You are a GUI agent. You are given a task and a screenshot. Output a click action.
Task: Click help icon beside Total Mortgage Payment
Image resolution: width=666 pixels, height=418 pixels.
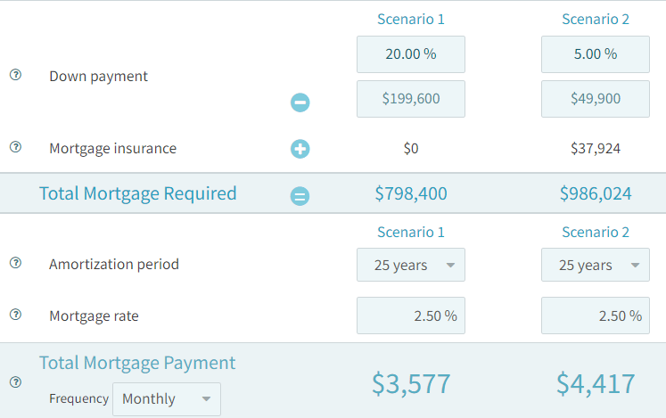pyautogui.click(x=15, y=381)
